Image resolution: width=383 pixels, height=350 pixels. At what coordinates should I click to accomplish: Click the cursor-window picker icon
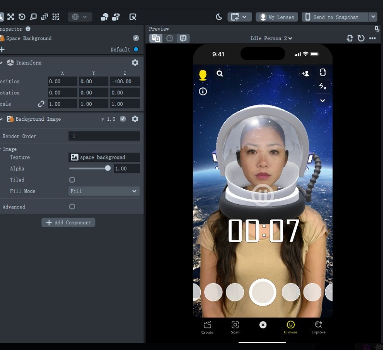click(x=132, y=17)
